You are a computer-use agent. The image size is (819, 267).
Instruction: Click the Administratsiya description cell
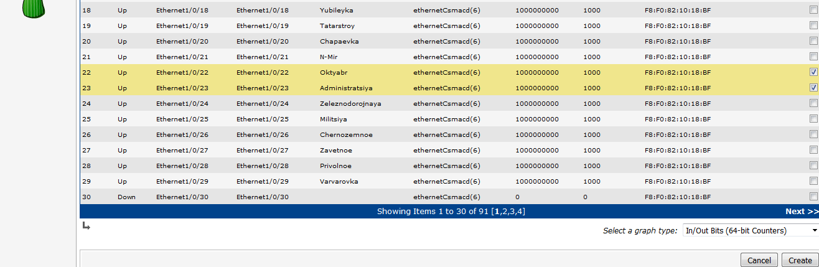click(x=345, y=88)
